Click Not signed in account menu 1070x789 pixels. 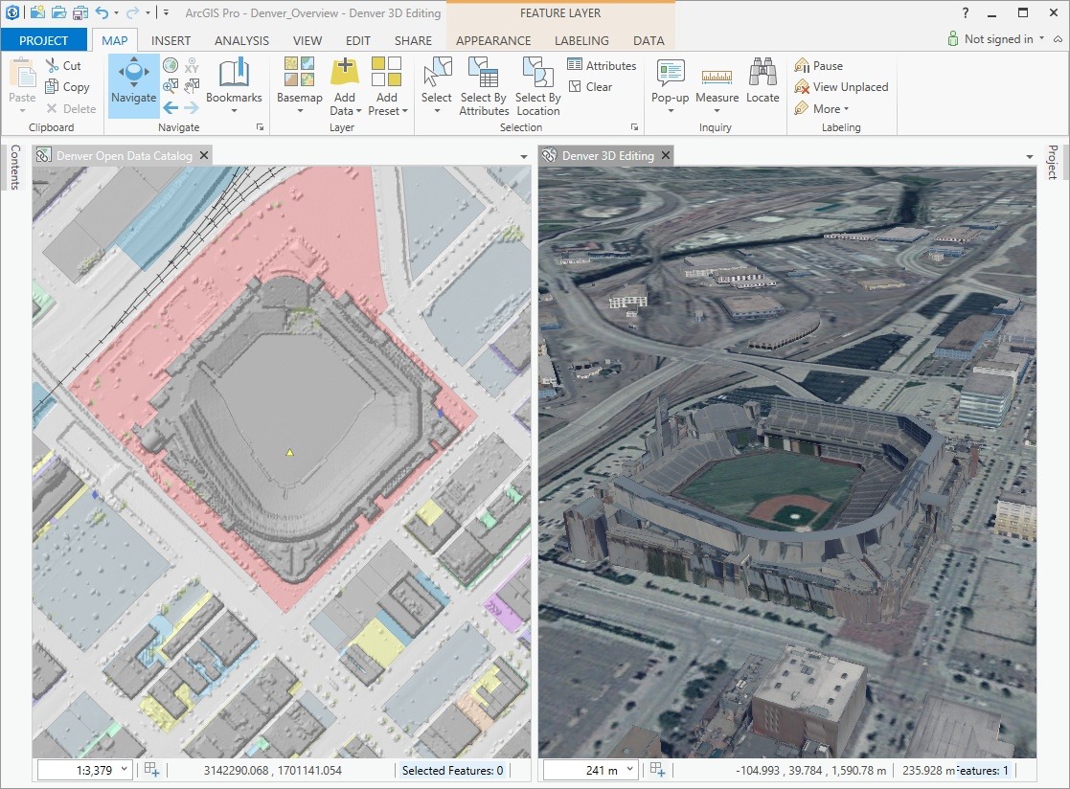[996, 39]
